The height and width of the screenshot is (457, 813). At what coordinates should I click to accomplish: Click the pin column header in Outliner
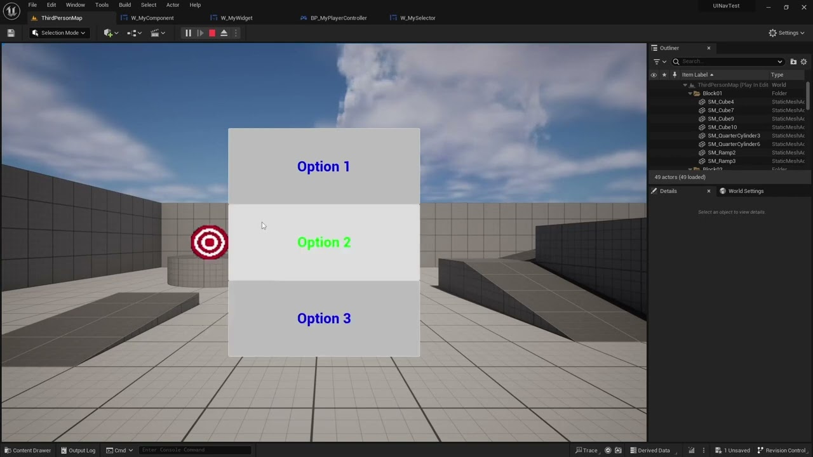pos(675,75)
